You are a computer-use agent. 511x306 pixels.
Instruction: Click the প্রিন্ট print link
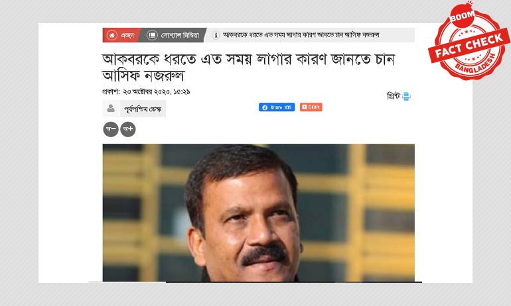(393, 96)
